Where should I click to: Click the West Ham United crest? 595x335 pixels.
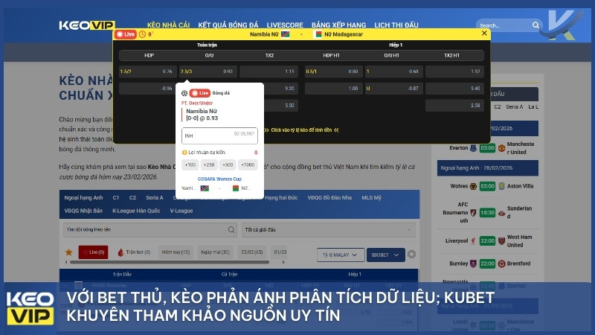pos(501,240)
